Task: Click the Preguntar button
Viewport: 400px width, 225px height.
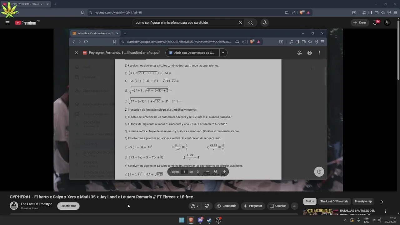Action: coord(253,206)
